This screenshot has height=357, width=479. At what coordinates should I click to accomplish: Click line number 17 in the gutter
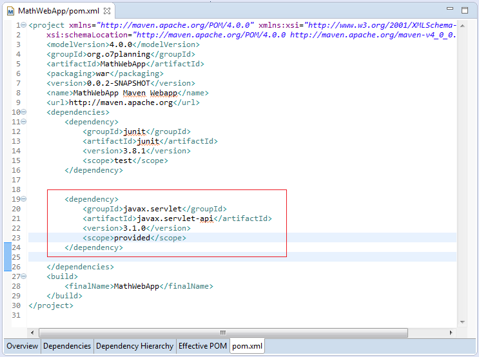[x=16, y=180]
